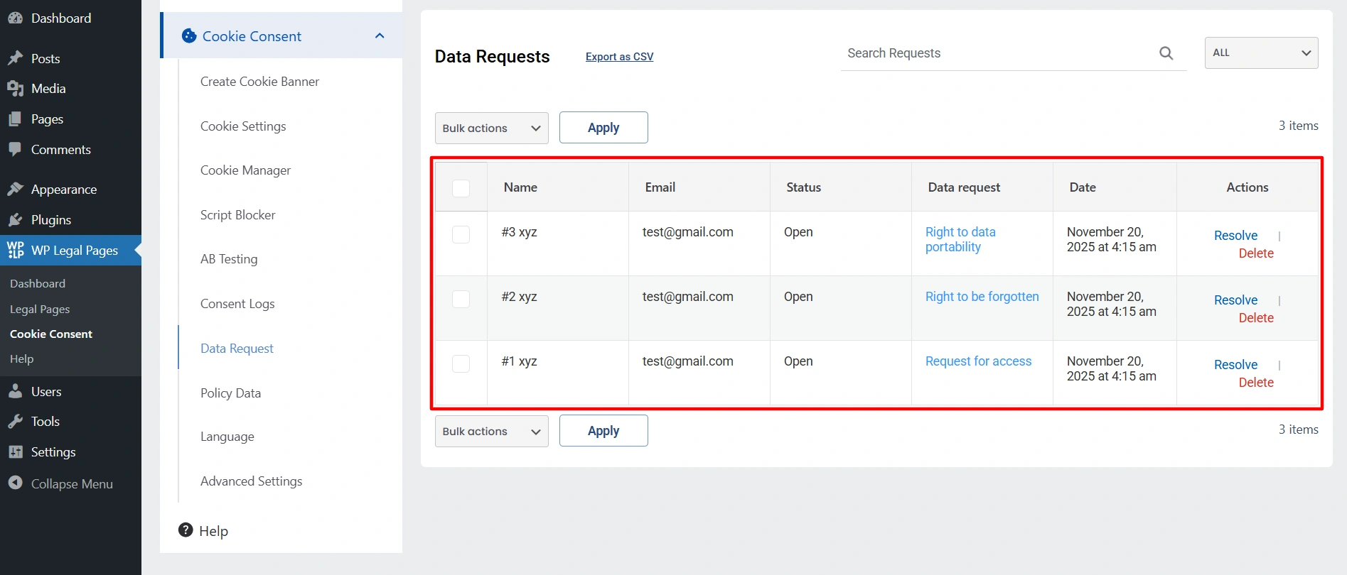
Task: Click the Cookie Consent cookie icon
Action: pos(189,35)
